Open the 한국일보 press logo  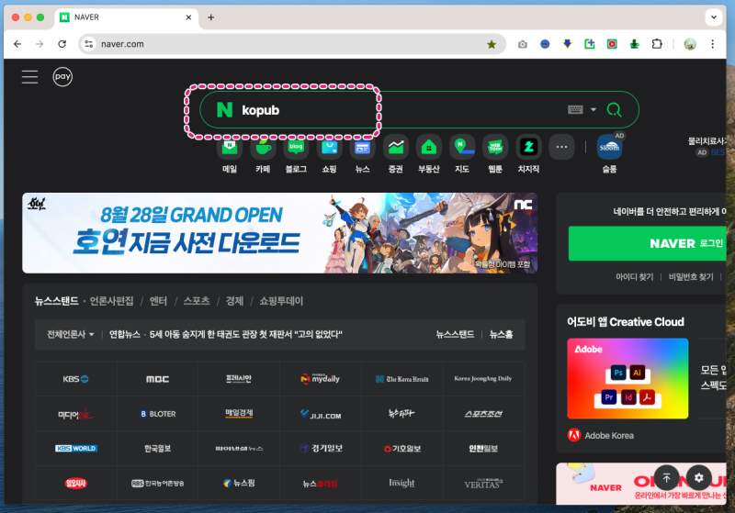157,449
